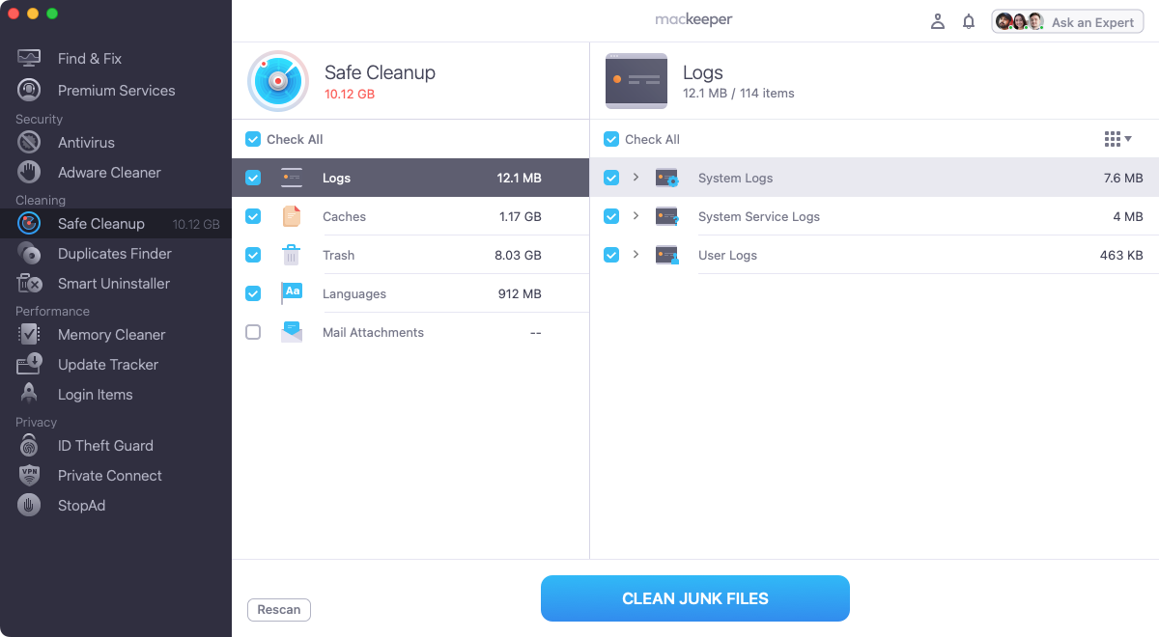This screenshot has width=1159, height=637.
Task: Toggle Check All in Logs panel
Action: 611,139
